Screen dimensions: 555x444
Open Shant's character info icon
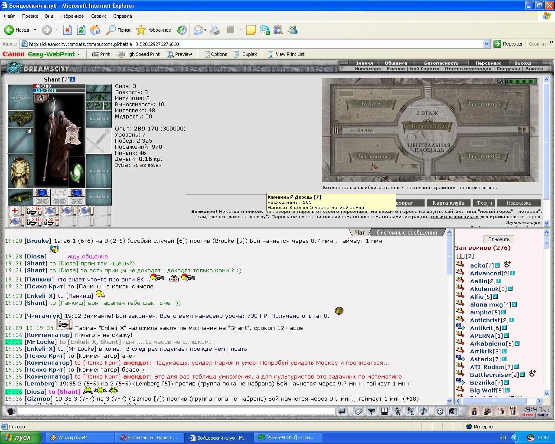click(73, 79)
